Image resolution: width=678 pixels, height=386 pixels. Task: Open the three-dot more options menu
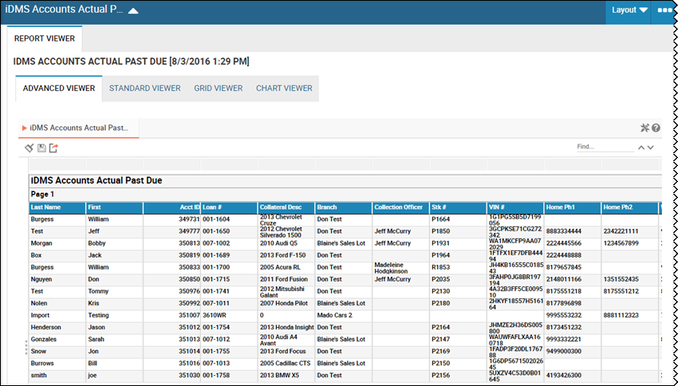click(x=664, y=10)
